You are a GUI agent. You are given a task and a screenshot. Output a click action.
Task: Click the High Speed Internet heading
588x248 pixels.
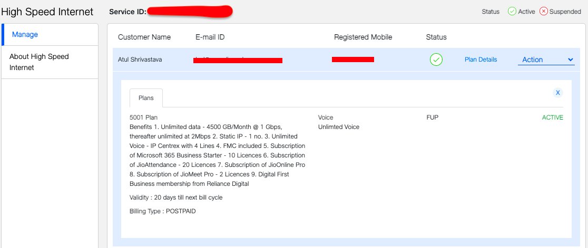pyautogui.click(x=47, y=12)
